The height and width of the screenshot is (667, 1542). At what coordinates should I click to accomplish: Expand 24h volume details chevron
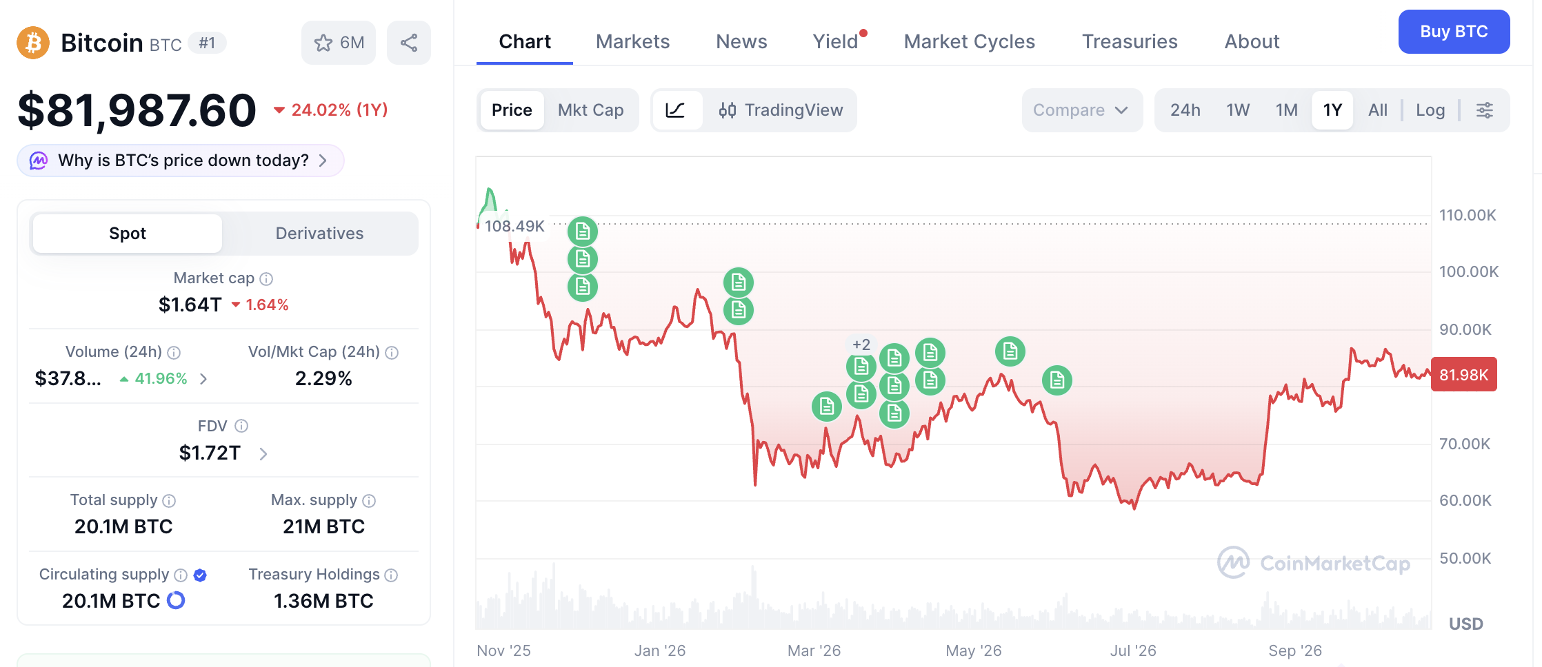[x=203, y=379]
